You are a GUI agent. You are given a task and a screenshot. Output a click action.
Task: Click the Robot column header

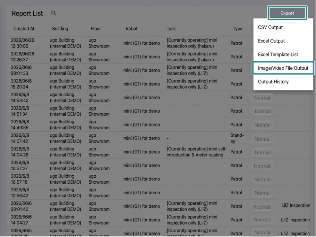132,29
